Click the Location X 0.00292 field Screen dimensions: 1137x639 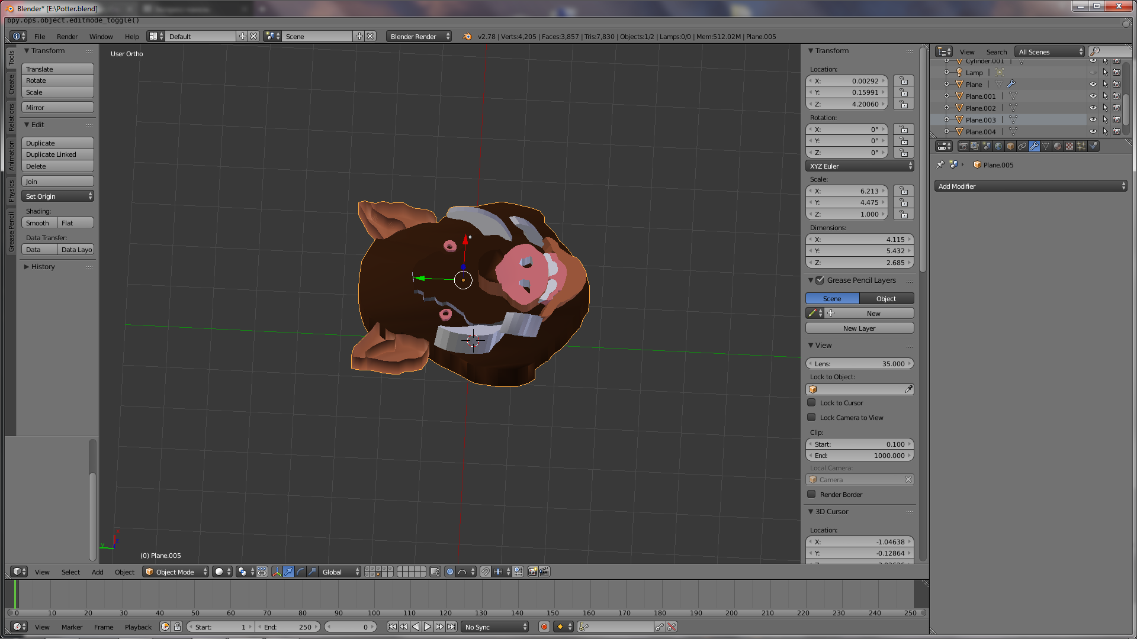pyautogui.click(x=847, y=80)
